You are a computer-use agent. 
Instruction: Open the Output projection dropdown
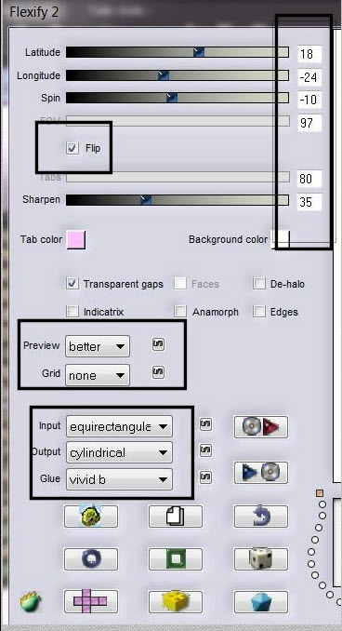[119, 452]
